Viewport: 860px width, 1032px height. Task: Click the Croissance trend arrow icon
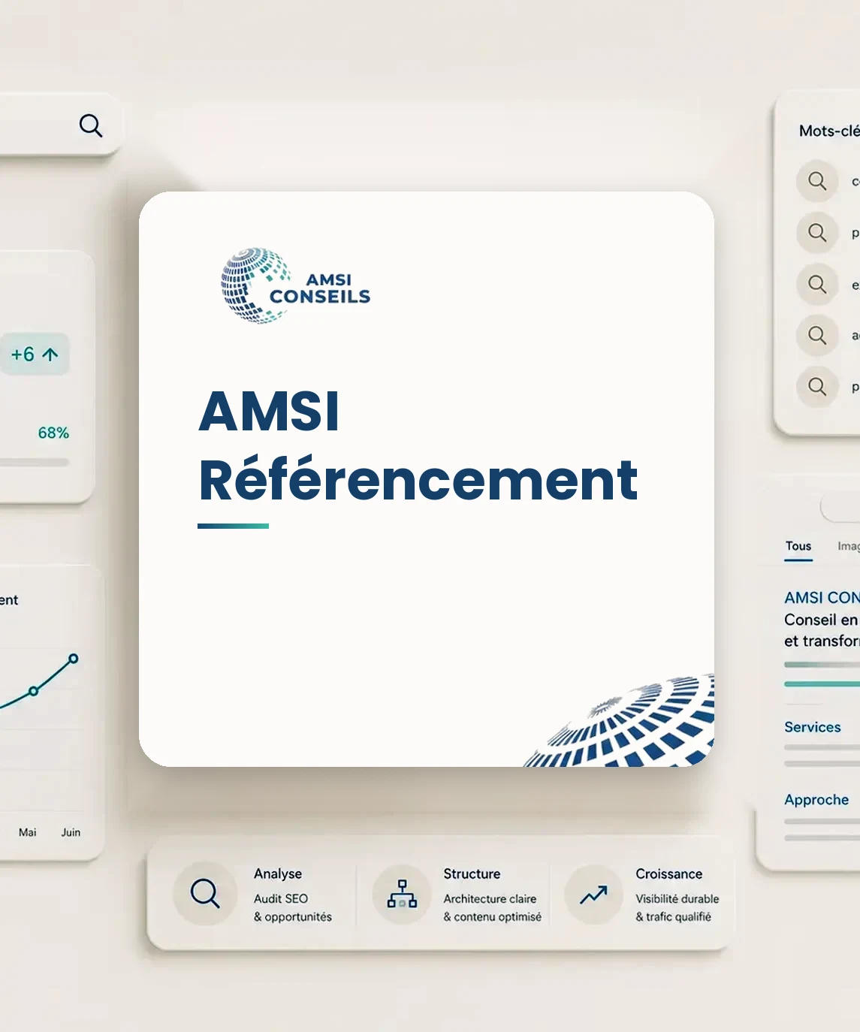point(593,895)
